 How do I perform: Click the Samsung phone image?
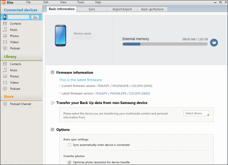pos(61,36)
